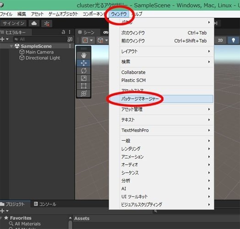Open the アセット menu
The width and height of the screenshot is (240, 229).
click(38, 14)
